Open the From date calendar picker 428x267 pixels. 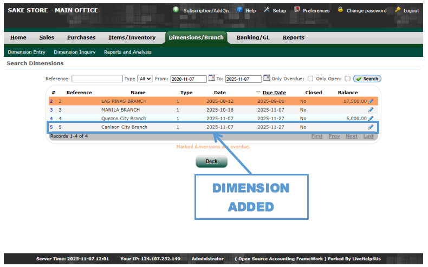[x=212, y=78]
